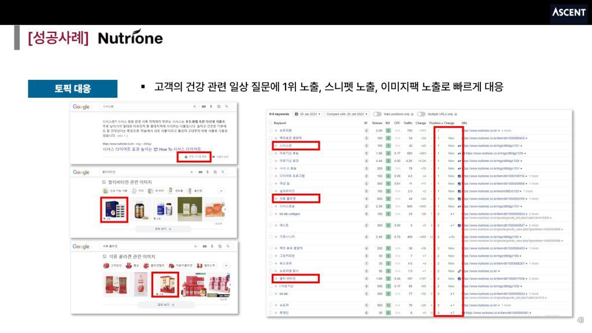Screen dimensions: 592x333
Task: Click magnifier search icon in 석류 콜라겐 bar
Action: 228,246
